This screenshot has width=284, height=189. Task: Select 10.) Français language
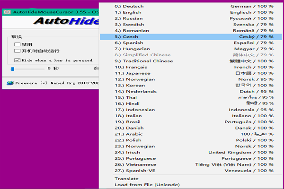(x=191, y=67)
